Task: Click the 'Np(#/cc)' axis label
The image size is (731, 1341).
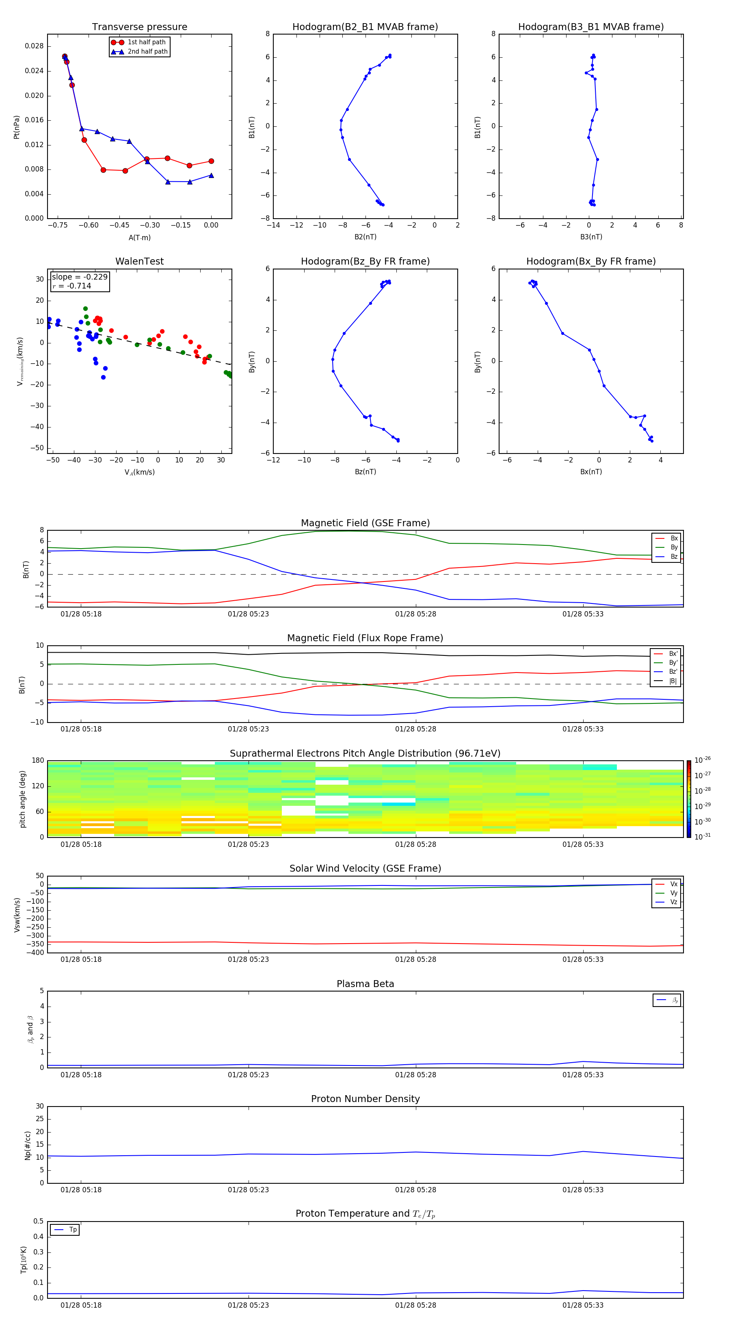Action: pos(28,1145)
